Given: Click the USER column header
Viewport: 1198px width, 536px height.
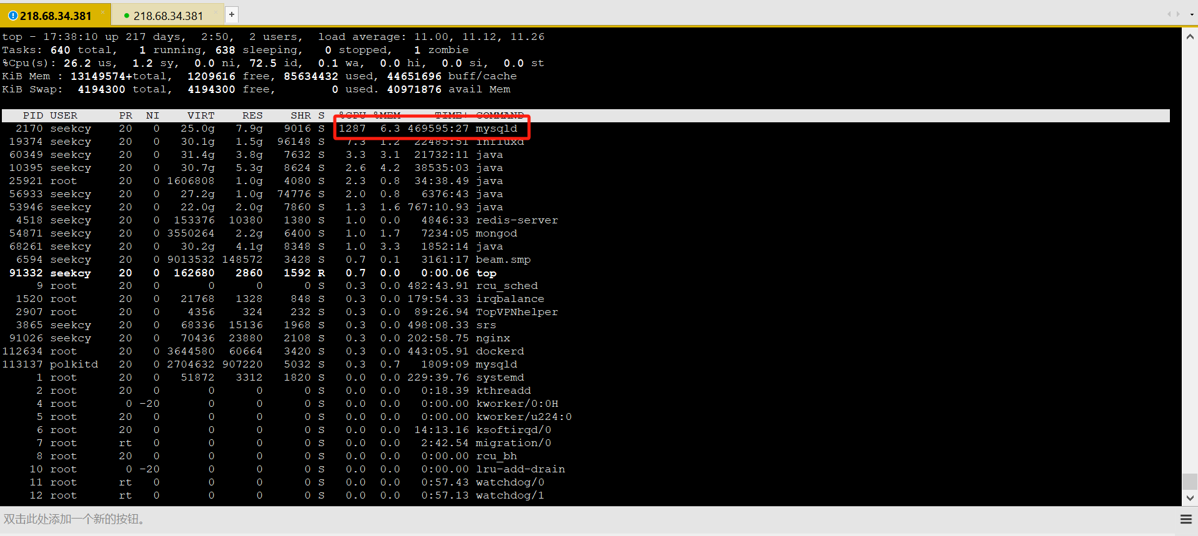Looking at the screenshot, I should point(64,115).
